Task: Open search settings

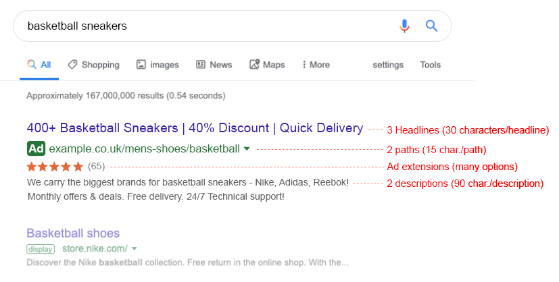Action: [388, 65]
